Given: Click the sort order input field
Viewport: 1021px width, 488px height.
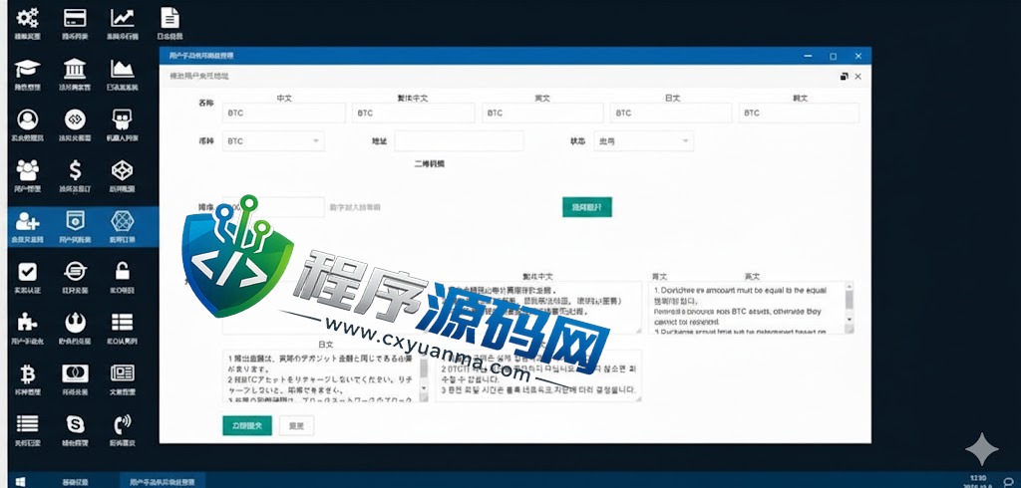Looking at the screenshot, I should click(x=273, y=207).
